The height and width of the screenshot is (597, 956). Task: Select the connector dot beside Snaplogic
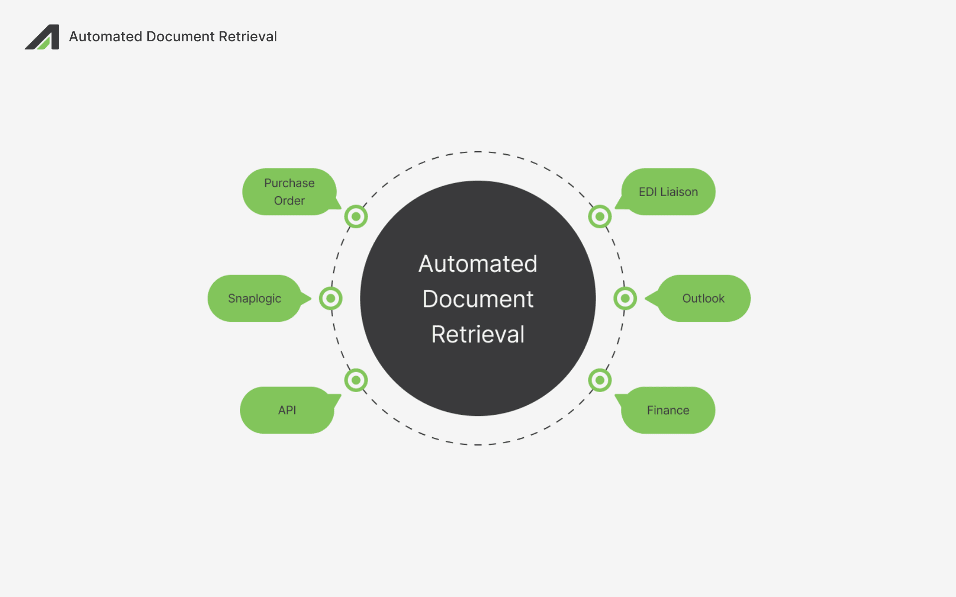pos(330,298)
